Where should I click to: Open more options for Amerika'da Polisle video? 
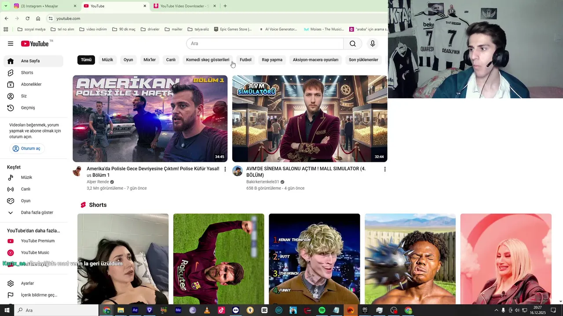[x=225, y=169]
